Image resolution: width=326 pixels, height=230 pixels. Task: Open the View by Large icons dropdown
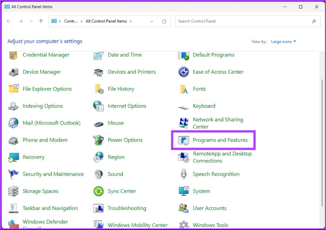[x=283, y=42]
